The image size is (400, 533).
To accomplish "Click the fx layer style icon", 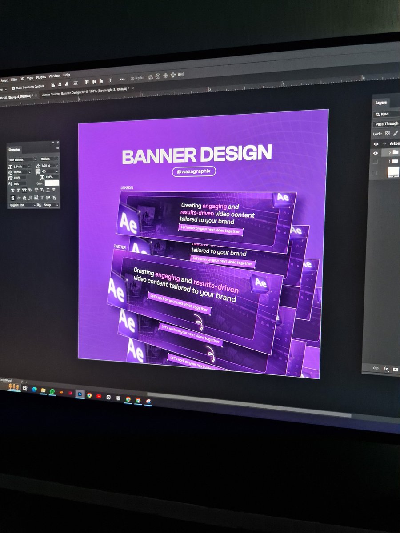I will point(386,369).
